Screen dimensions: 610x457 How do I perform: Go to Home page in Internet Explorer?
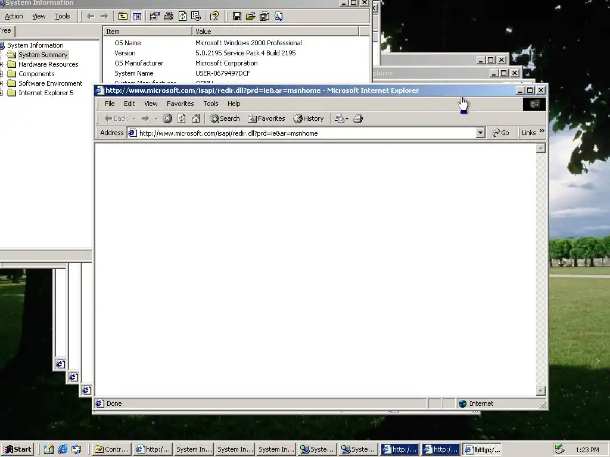coord(196,118)
